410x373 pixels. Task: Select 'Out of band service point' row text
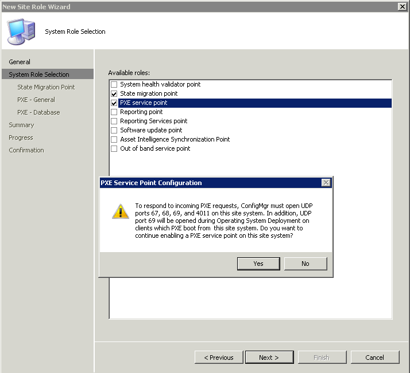click(x=155, y=148)
